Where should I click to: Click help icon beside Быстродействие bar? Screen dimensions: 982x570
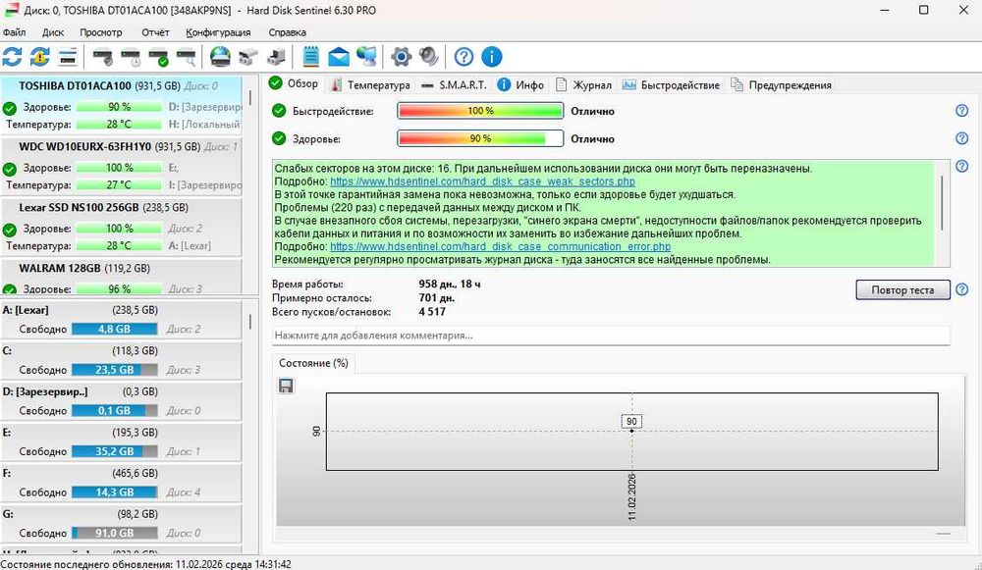click(962, 111)
